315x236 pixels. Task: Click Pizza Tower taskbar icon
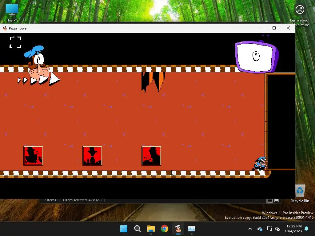click(x=178, y=229)
